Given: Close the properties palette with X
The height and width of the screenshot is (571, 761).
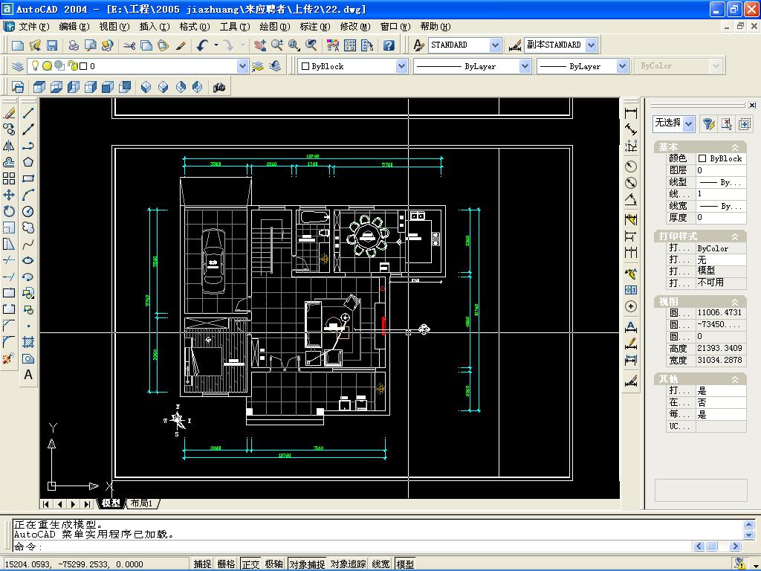Looking at the screenshot, I should coord(752,105).
